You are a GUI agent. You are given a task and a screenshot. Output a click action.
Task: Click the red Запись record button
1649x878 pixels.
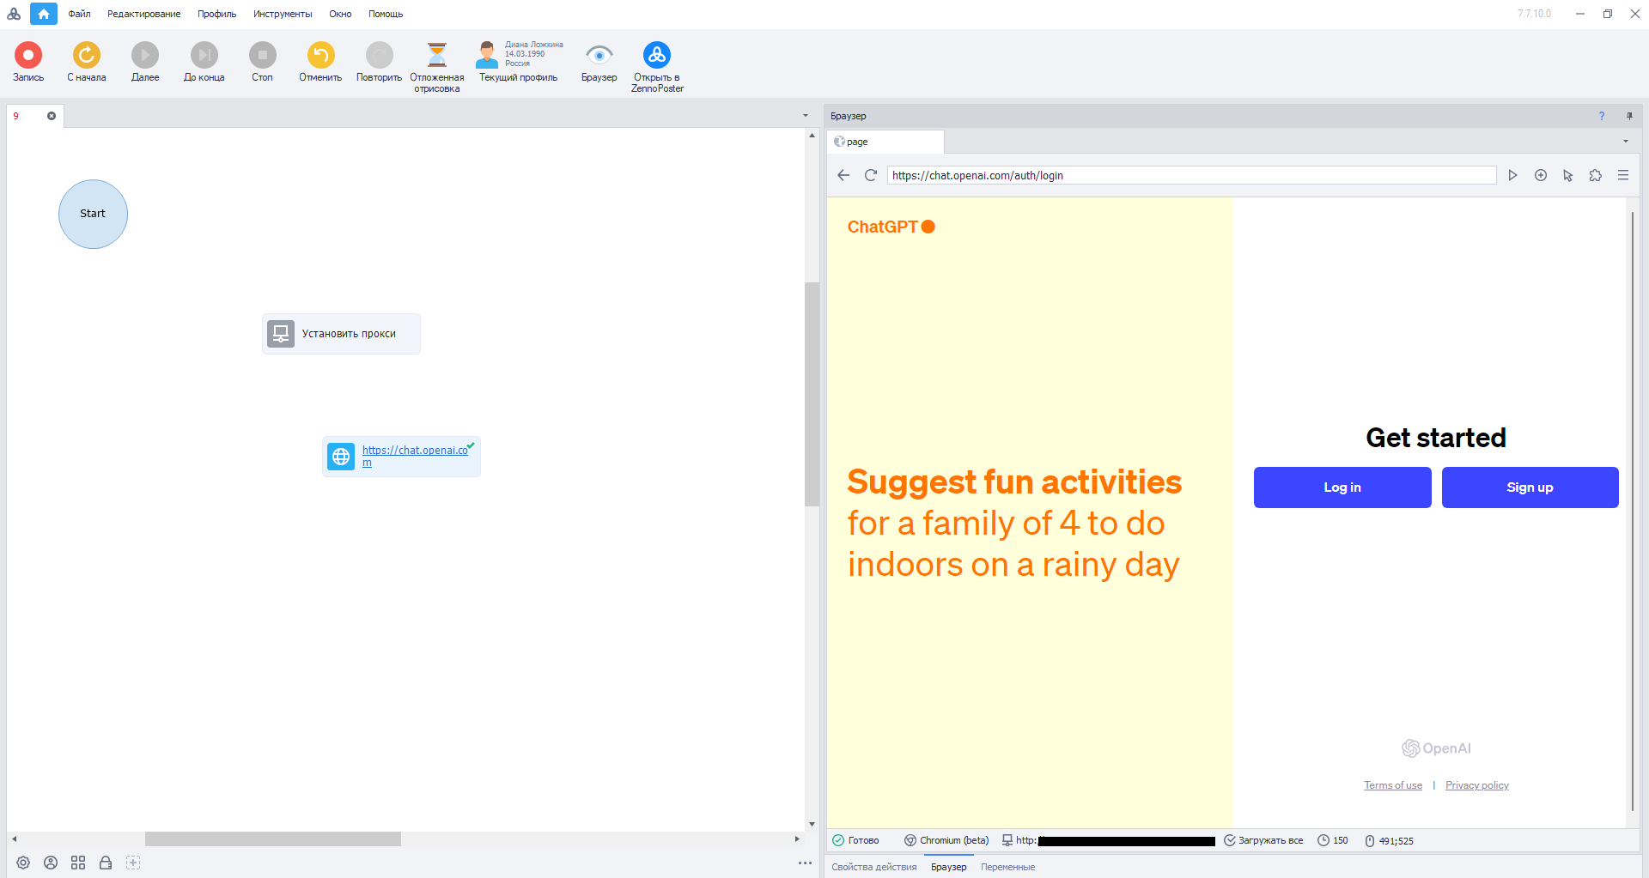(28, 55)
